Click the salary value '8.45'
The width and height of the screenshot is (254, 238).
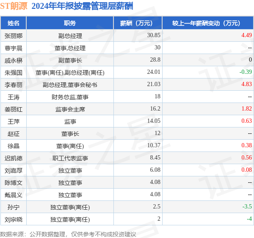[x=155, y=157]
